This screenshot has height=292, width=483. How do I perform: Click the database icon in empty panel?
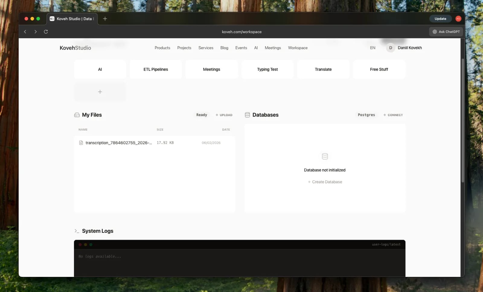(325, 156)
